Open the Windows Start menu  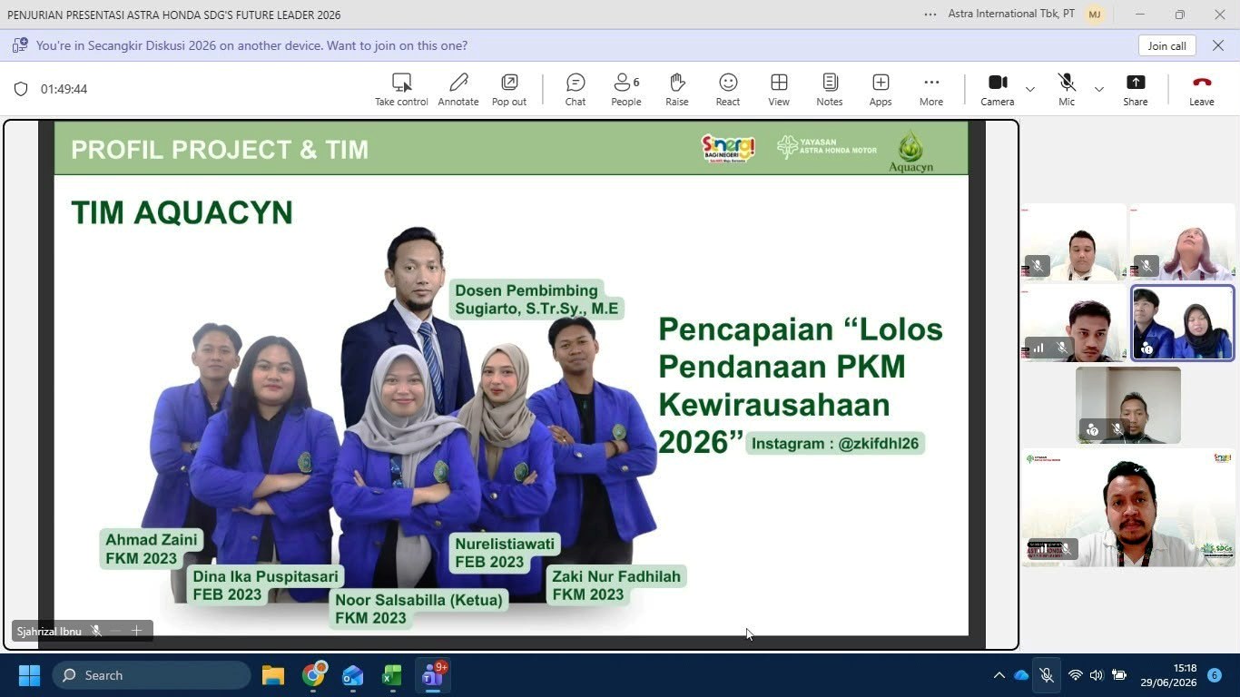point(29,675)
